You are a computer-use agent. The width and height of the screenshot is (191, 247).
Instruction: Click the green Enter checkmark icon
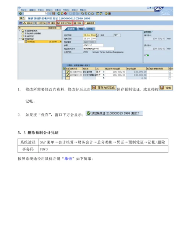point(21,13)
